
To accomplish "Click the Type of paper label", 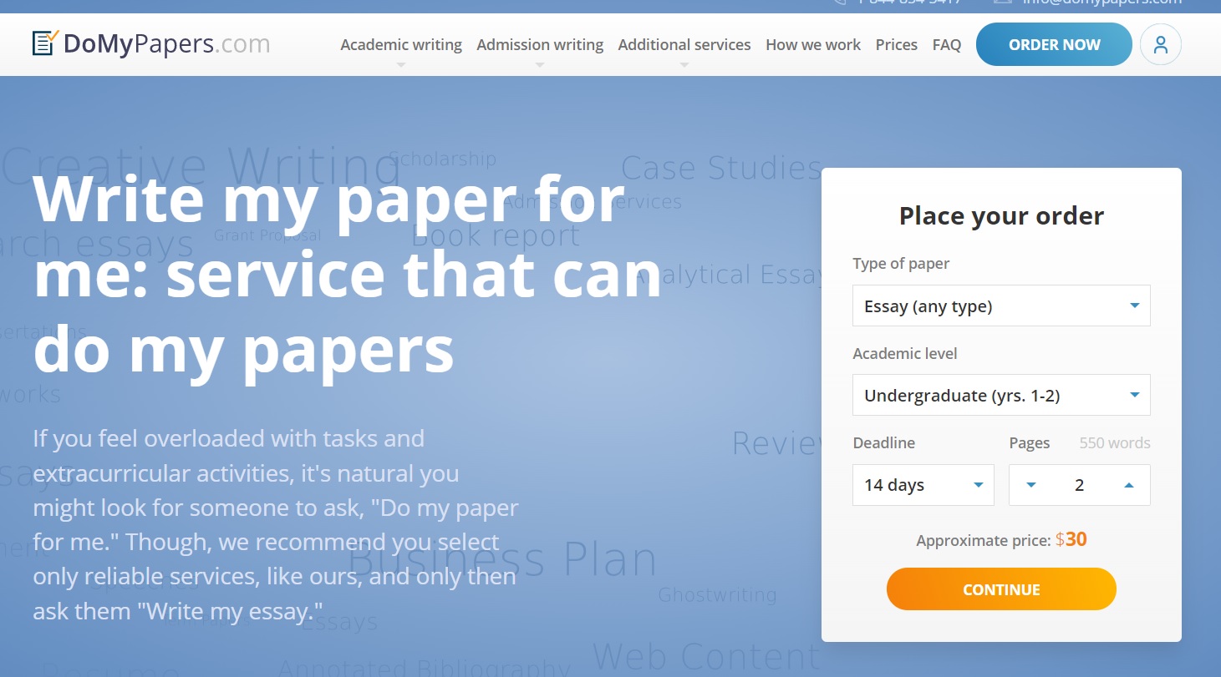I will point(901,264).
